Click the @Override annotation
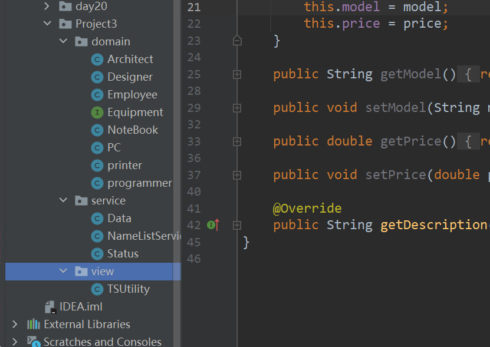Viewport: 490px width, 347px height. [x=307, y=209]
